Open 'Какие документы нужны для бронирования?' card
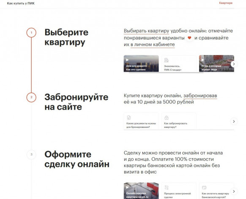The height and width of the screenshot is (199, 246). [x=141, y=121]
